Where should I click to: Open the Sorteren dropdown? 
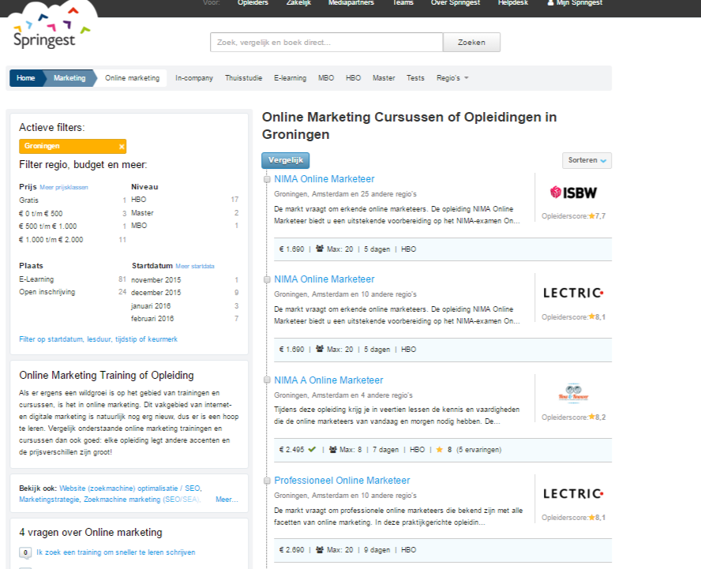(587, 160)
